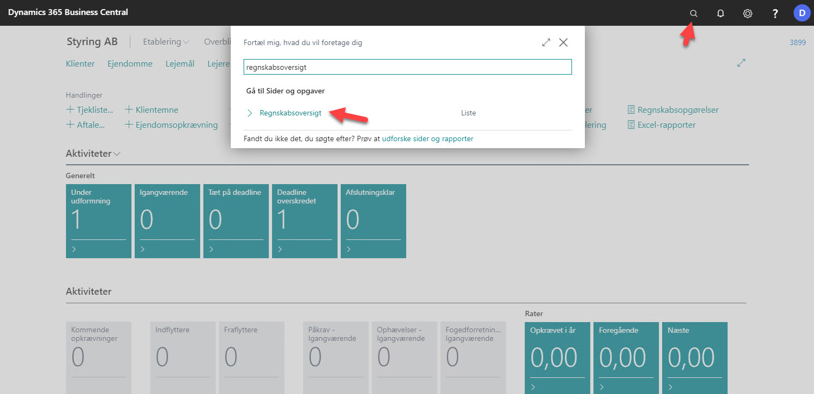The height and width of the screenshot is (394, 814).
Task: Open the Ejendomme menu item
Action: (x=130, y=64)
